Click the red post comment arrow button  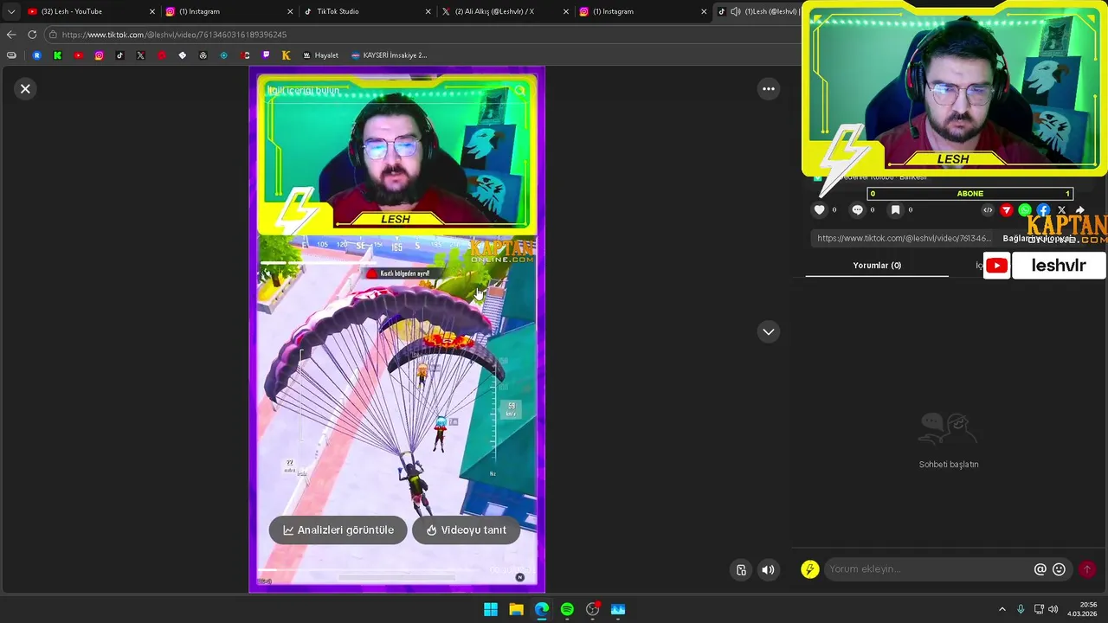pos(1087,568)
